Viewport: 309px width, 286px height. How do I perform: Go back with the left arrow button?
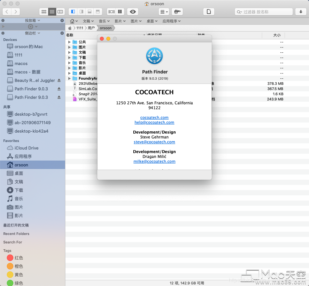pos(7,12)
